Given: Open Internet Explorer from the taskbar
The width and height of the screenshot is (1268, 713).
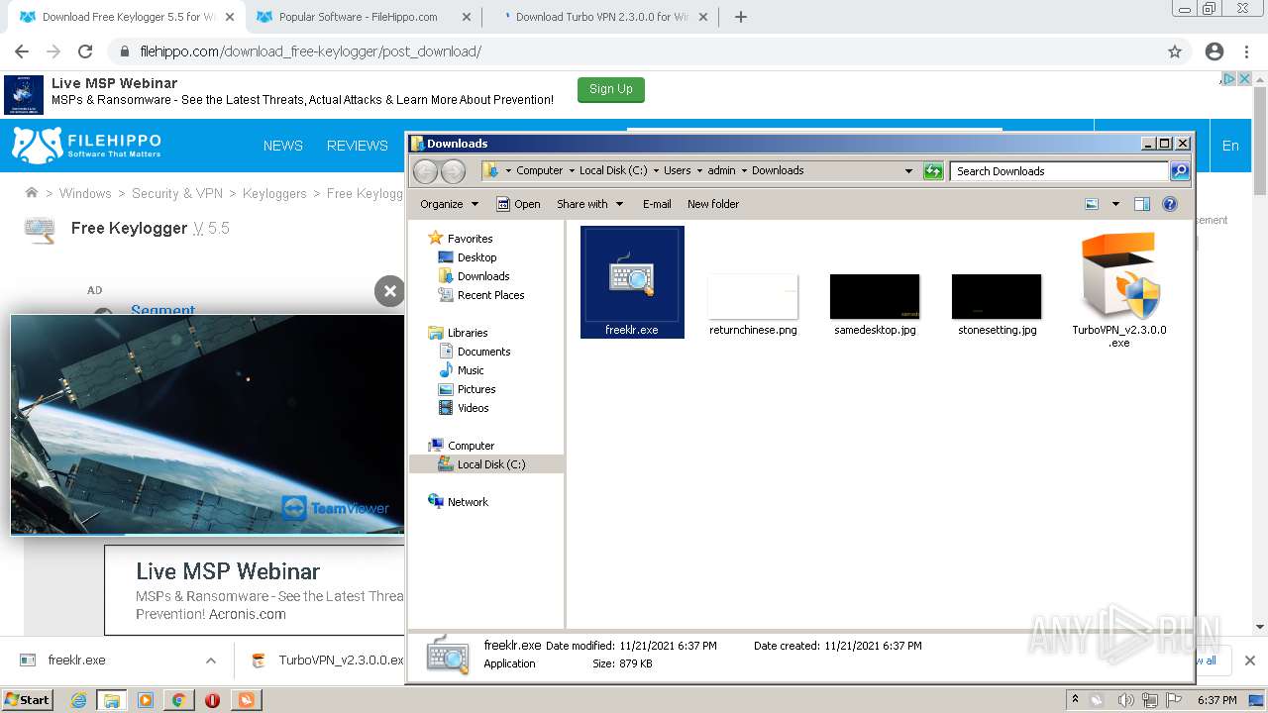Looking at the screenshot, I should tap(78, 700).
